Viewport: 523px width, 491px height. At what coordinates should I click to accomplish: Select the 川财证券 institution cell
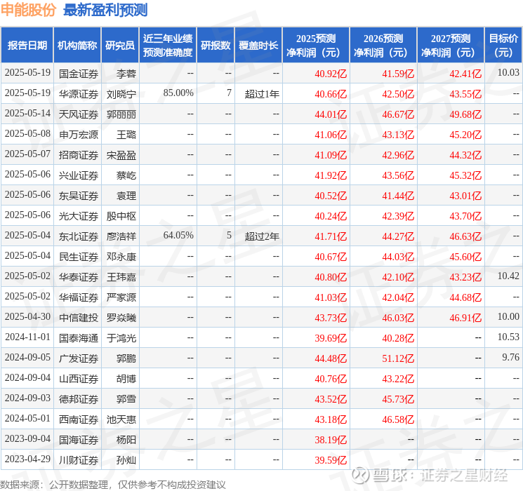click(x=79, y=460)
